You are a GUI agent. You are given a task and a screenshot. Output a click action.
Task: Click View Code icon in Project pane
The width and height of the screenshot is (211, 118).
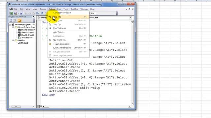[11, 21]
